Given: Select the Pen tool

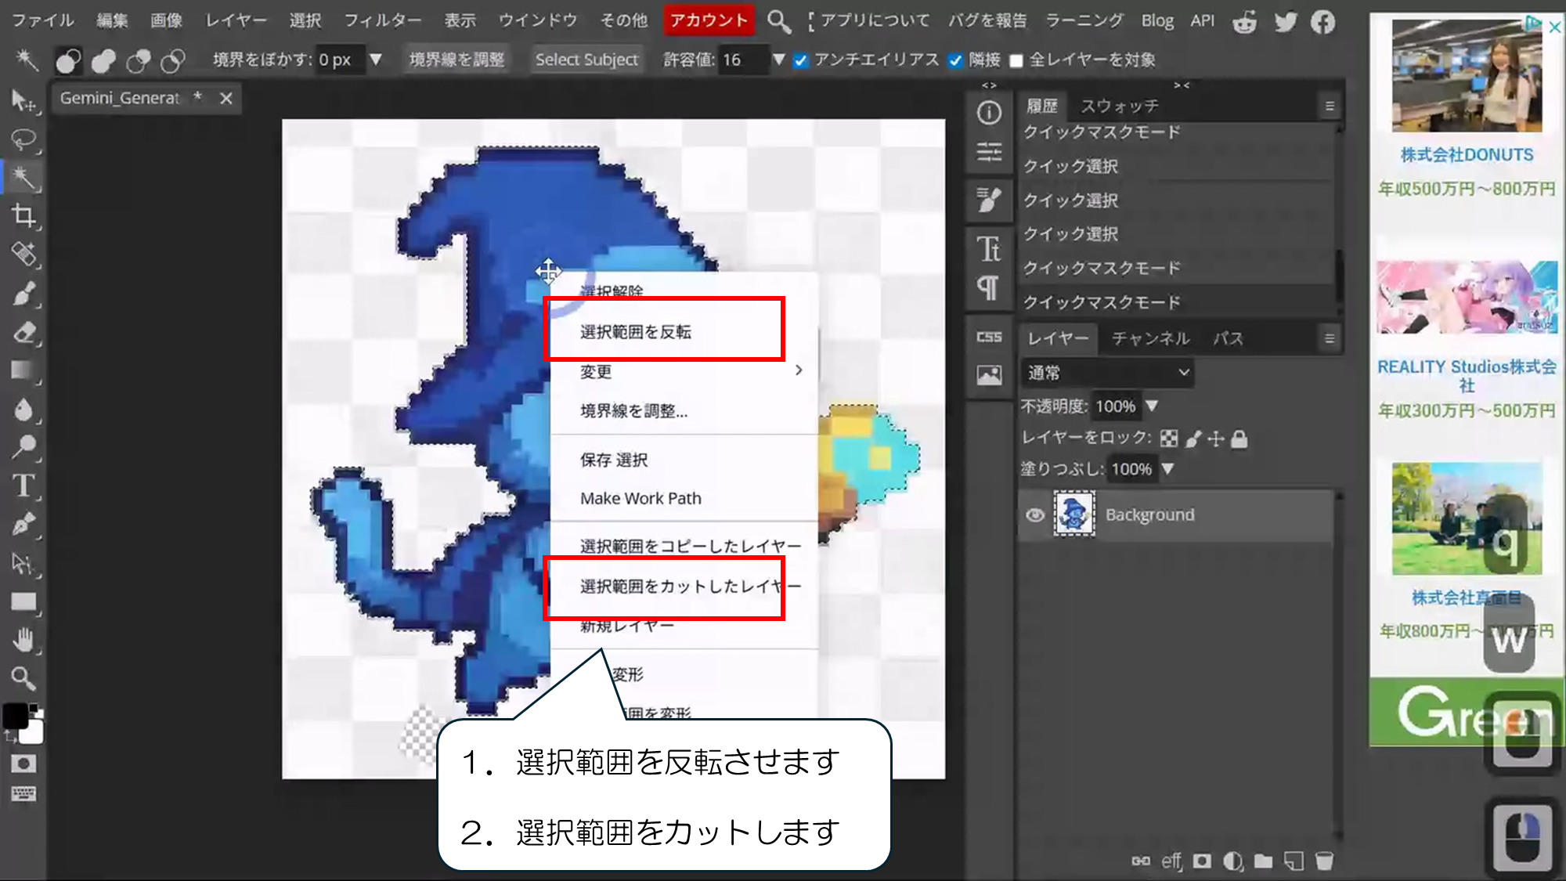Looking at the screenshot, I should 23,525.
